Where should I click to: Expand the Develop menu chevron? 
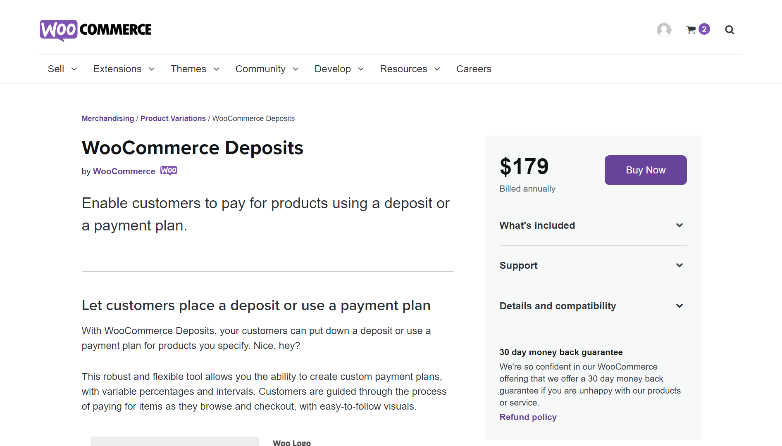coord(361,69)
